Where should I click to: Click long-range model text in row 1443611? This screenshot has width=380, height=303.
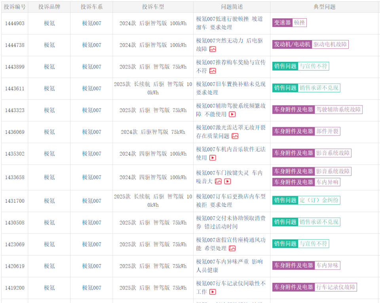point(153,88)
